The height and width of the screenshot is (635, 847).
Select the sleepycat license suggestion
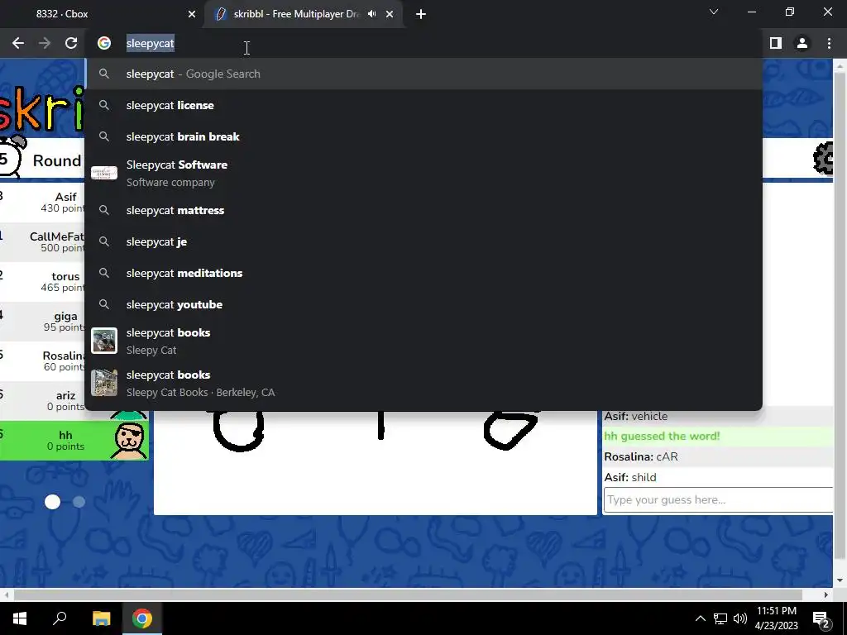click(x=423, y=105)
